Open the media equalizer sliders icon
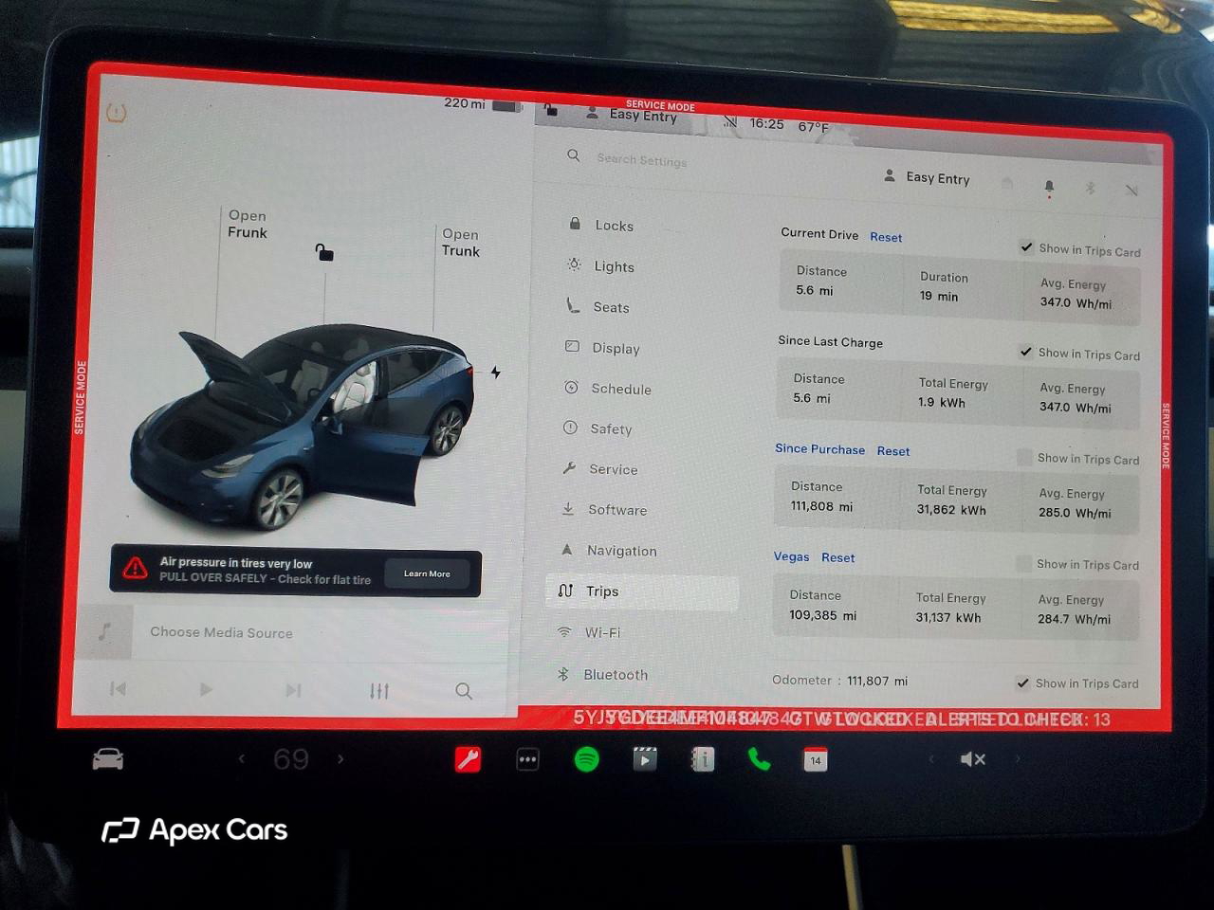The image size is (1214, 910). 379,691
